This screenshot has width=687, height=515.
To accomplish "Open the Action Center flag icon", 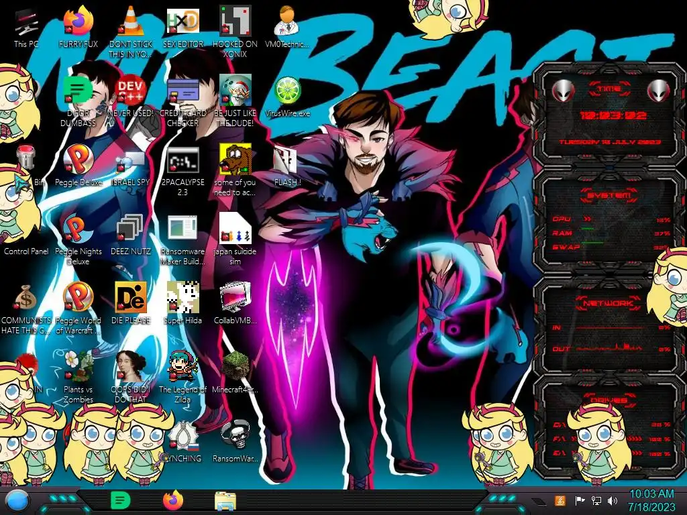I will pyautogui.click(x=580, y=500).
